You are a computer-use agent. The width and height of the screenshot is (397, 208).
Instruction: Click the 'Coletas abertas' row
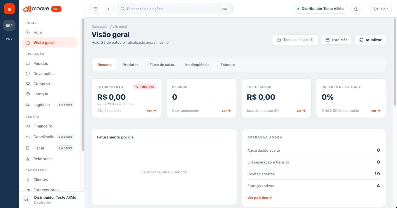[x=313, y=174]
